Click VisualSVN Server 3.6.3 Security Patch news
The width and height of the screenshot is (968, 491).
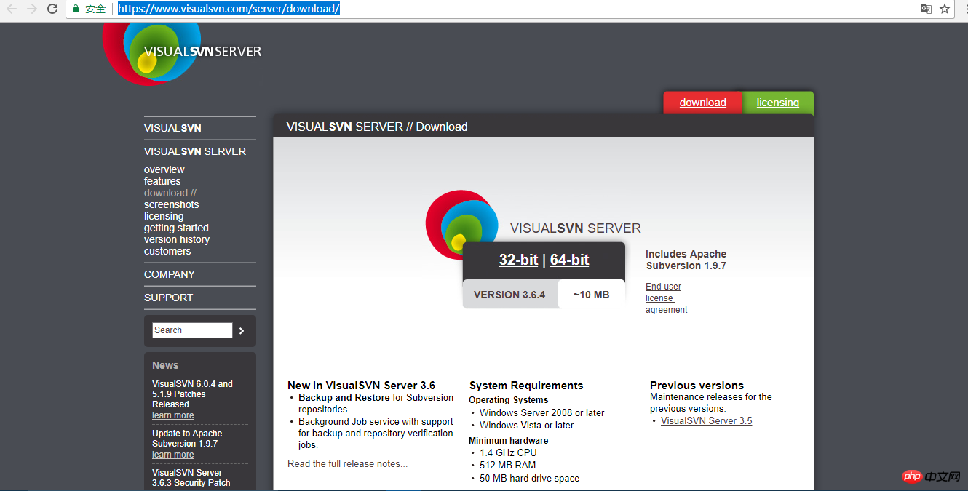(191, 478)
